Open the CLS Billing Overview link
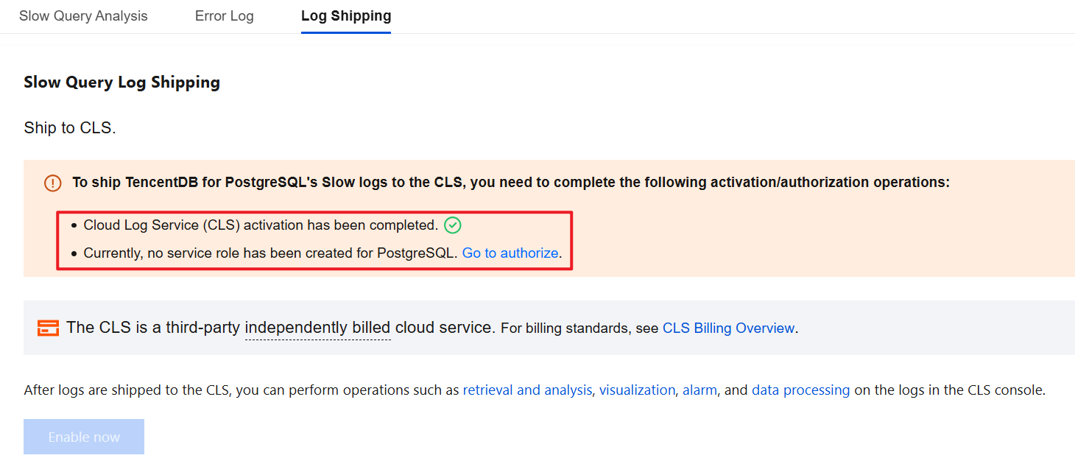 coord(728,328)
